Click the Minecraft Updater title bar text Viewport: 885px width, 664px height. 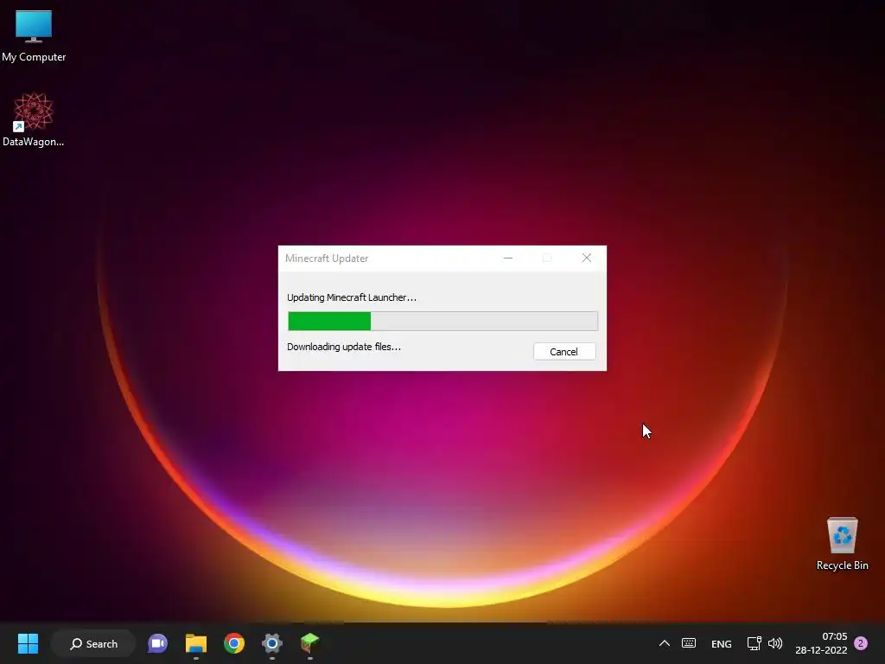(326, 258)
